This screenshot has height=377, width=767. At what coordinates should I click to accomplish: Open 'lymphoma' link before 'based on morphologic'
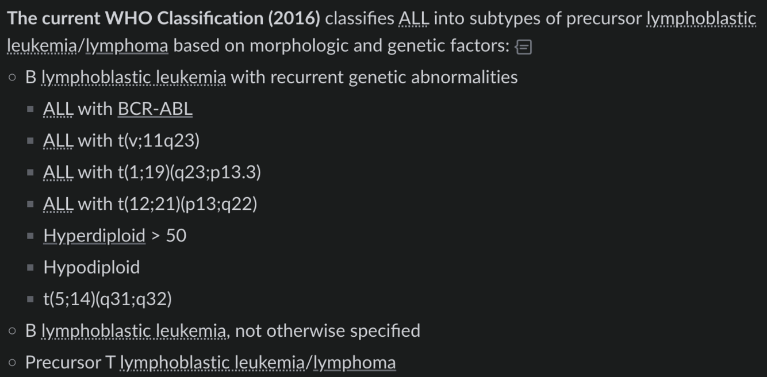[126, 45]
